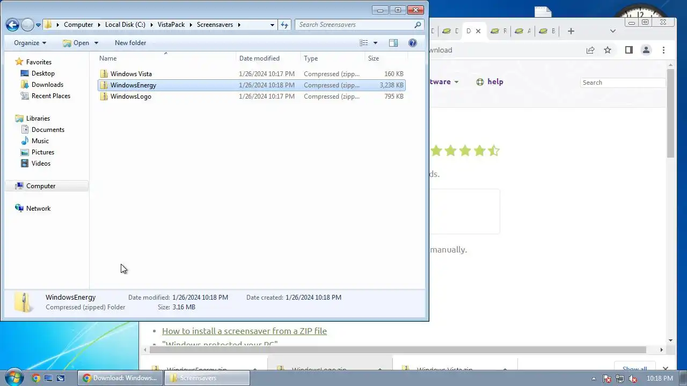Expand the arrow next to Open
The height and width of the screenshot is (386, 687).
(x=96, y=43)
